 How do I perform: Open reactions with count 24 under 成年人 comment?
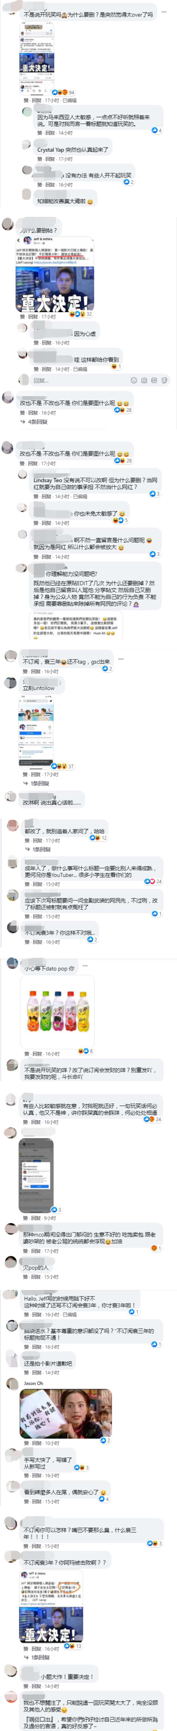155,881
